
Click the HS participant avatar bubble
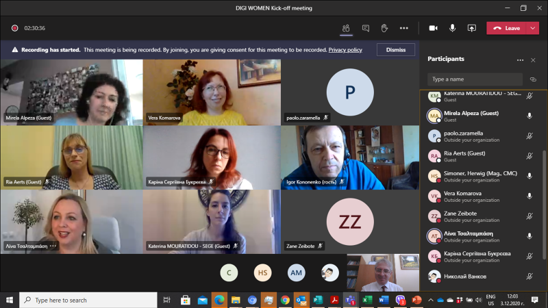tap(262, 272)
